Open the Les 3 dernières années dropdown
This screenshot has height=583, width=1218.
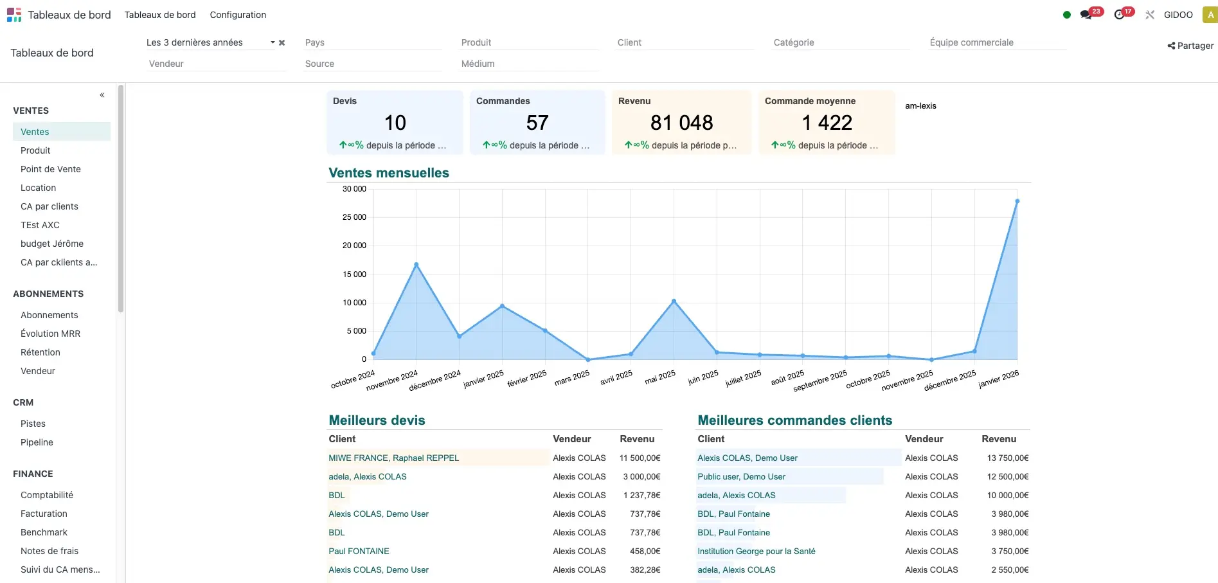pos(273,42)
